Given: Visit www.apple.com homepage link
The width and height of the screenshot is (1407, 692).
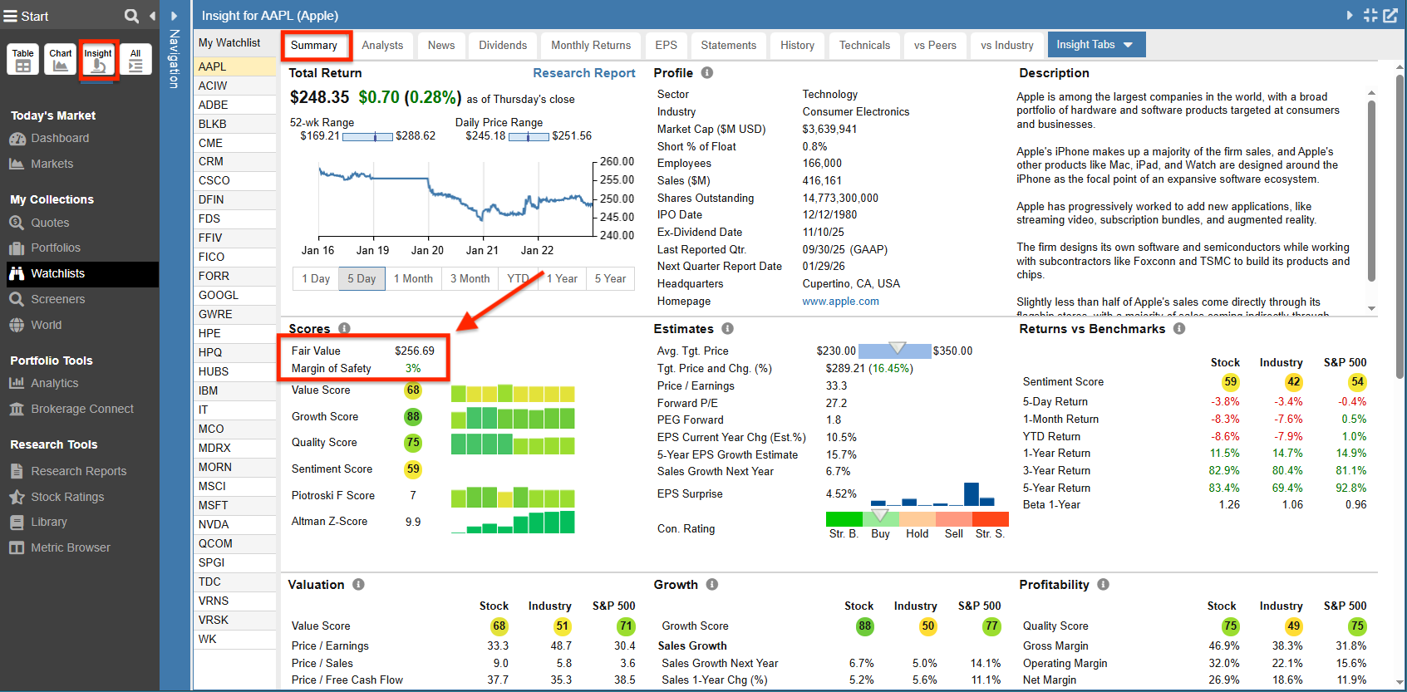Looking at the screenshot, I should pos(840,302).
